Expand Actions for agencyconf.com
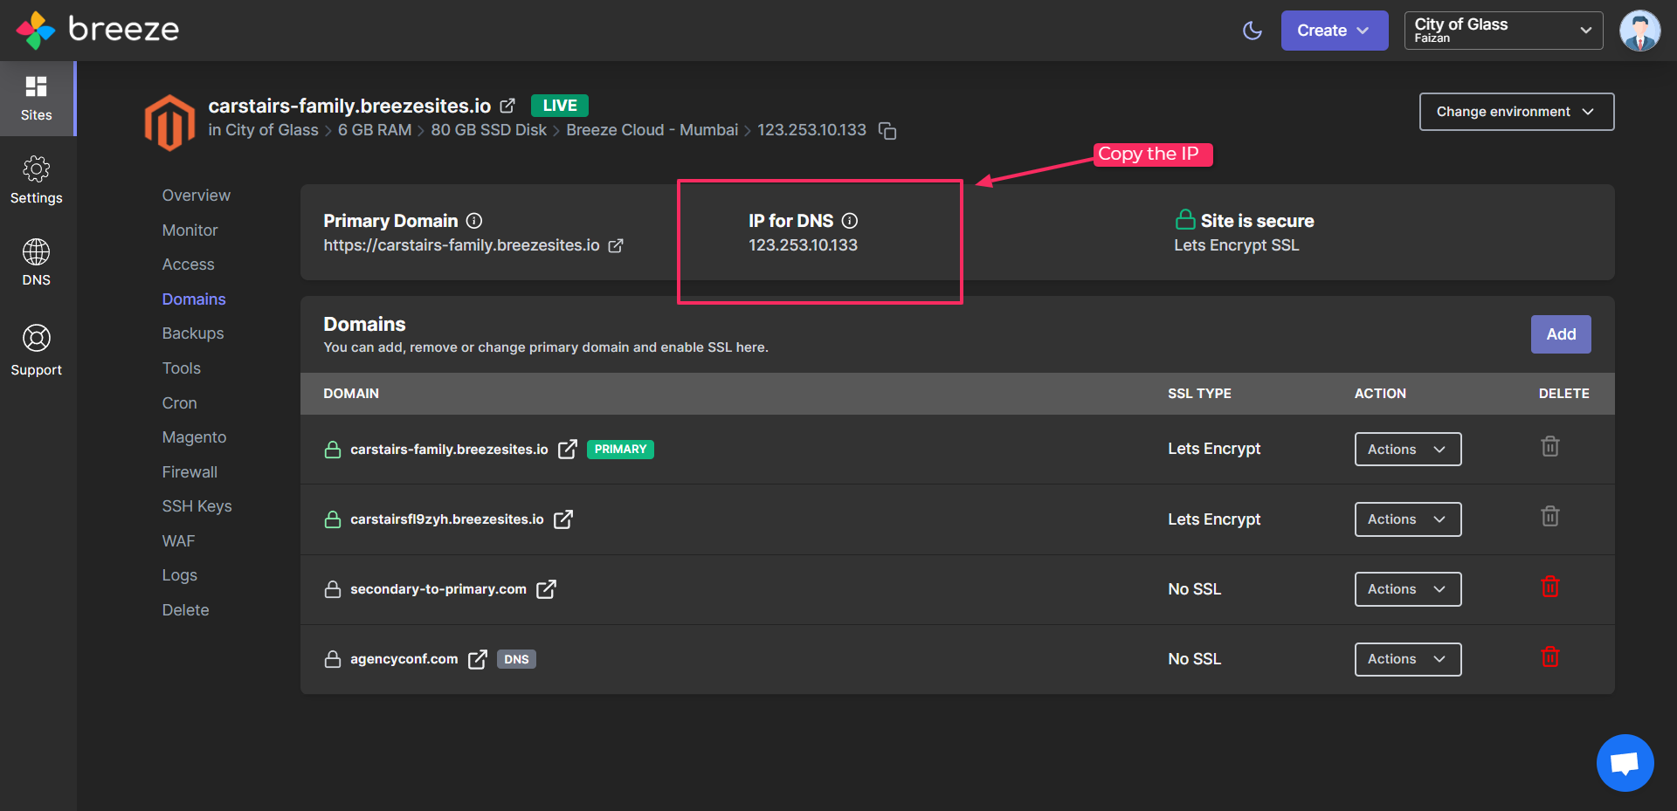1677x811 pixels. click(x=1408, y=659)
